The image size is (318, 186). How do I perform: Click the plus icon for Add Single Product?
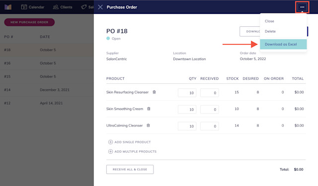click(110, 142)
